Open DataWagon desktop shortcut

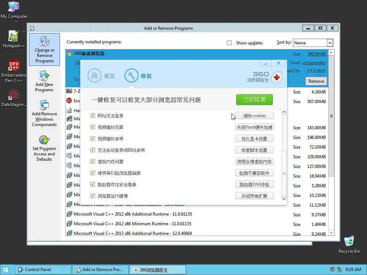[x=14, y=98]
